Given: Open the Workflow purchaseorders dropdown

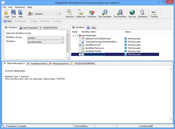Looking at the screenshot, I should (x=46, y=42).
